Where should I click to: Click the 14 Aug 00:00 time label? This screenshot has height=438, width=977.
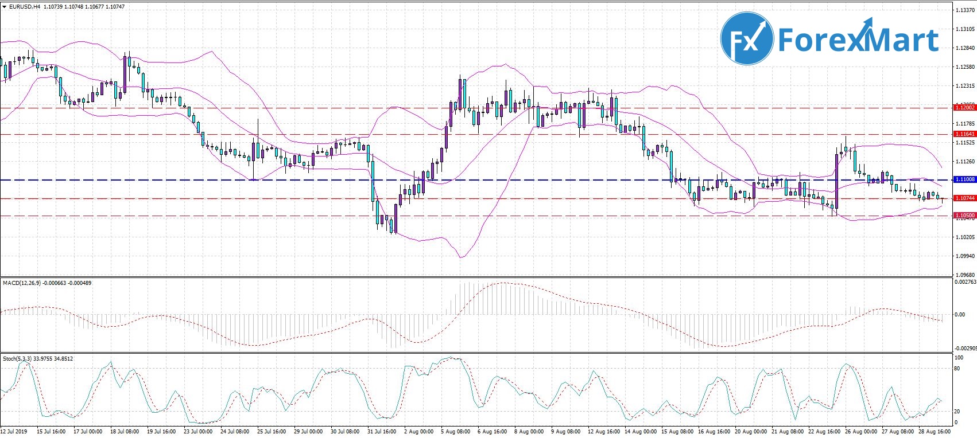click(640, 432)
